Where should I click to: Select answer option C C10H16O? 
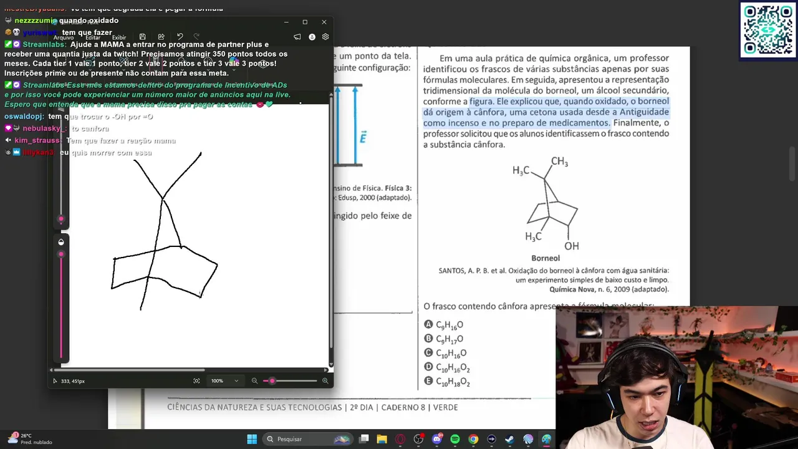tap(445, 354)
